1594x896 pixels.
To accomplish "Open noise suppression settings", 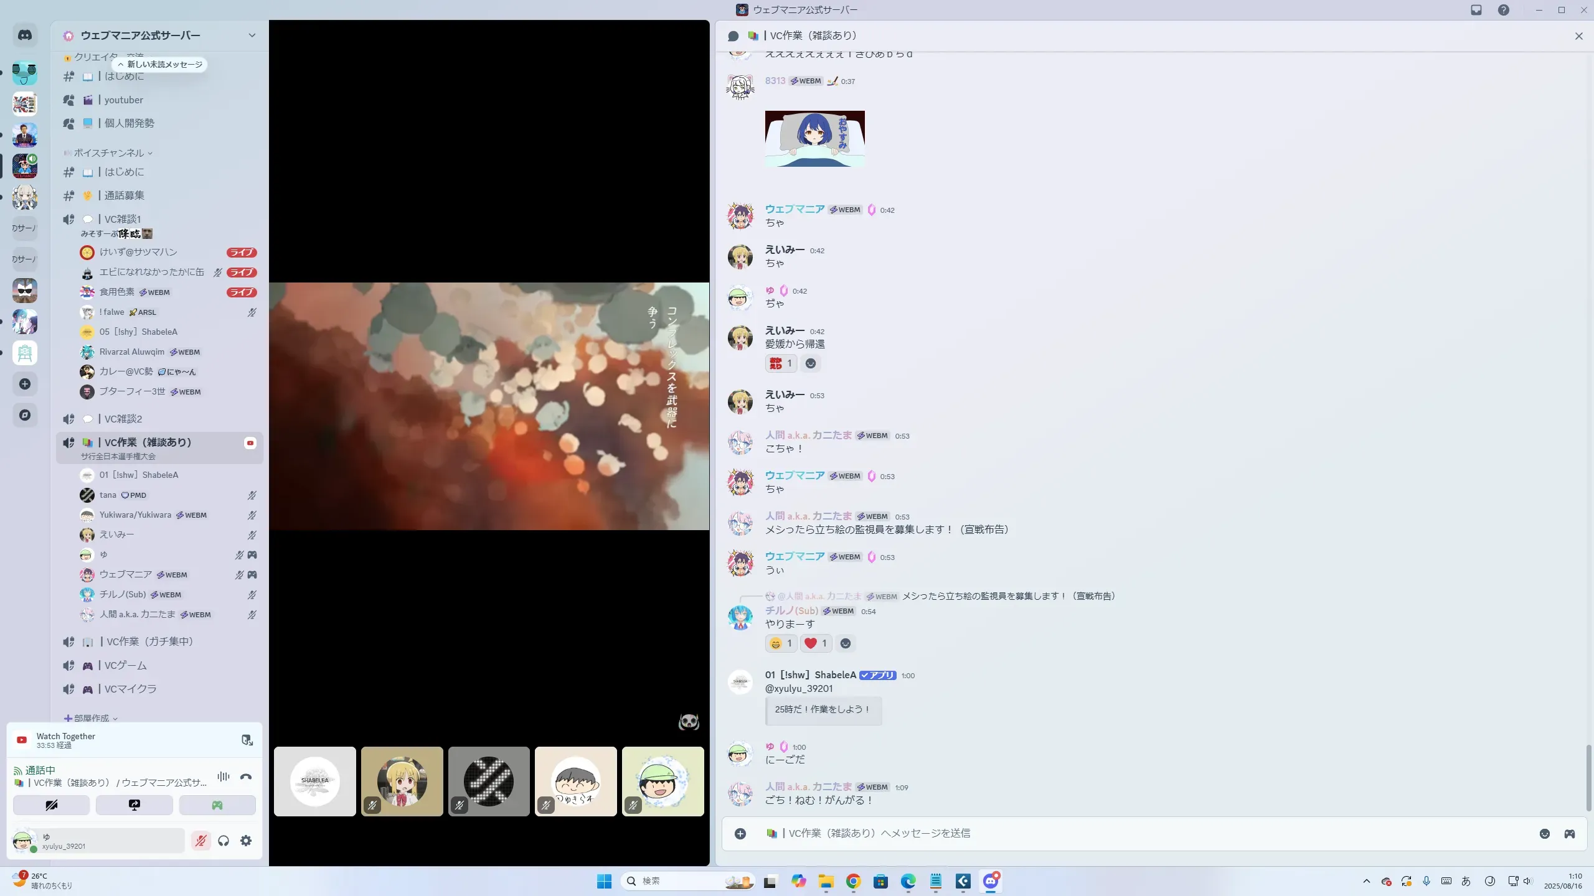I will (x=224, y=777).
